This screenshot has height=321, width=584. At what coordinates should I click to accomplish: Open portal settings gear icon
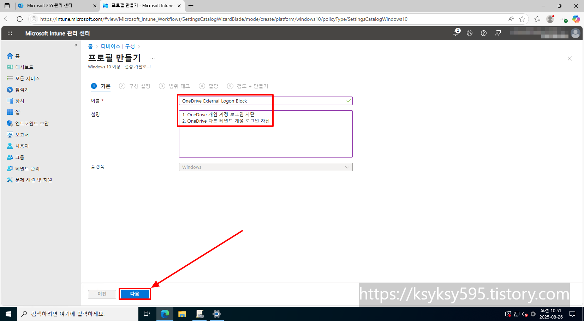pos(470,33)
